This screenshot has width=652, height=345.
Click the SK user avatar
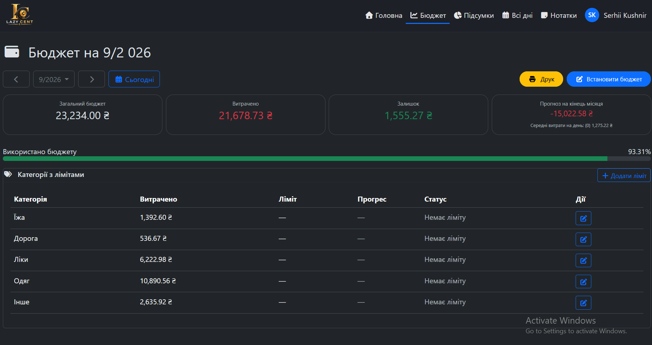coord(592,15)
